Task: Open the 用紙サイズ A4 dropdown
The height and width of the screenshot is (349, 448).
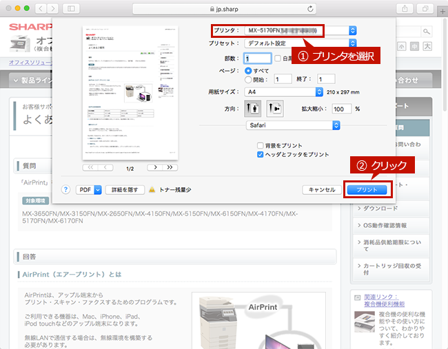Action: click(x=284, y=92)
